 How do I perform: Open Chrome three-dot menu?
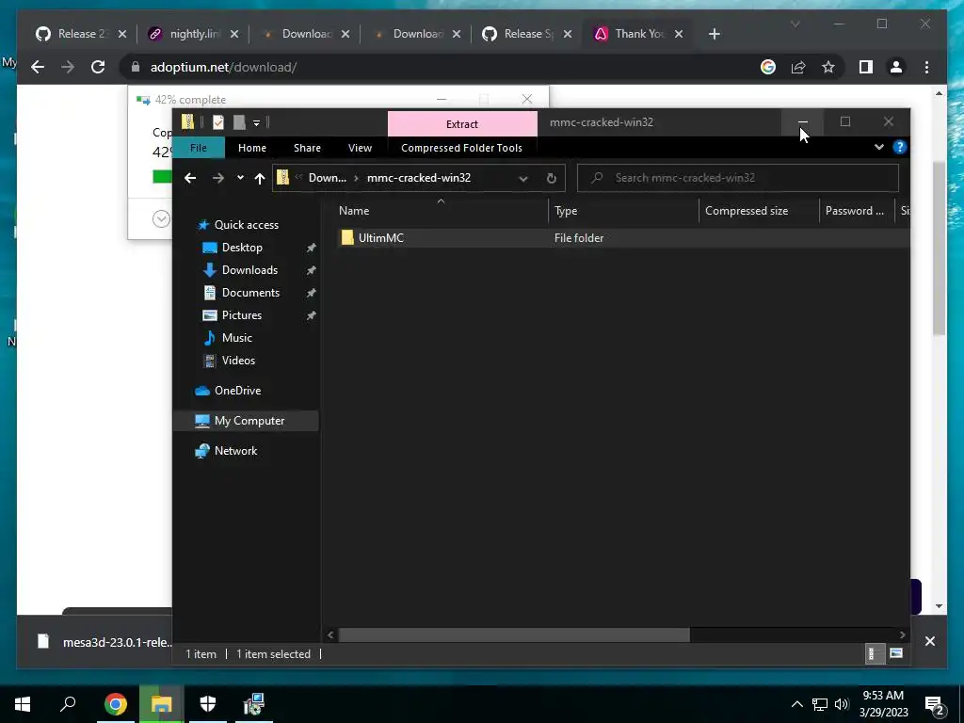point(926,67)
